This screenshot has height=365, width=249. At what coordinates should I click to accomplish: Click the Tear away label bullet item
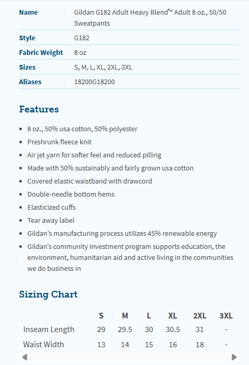51,221
